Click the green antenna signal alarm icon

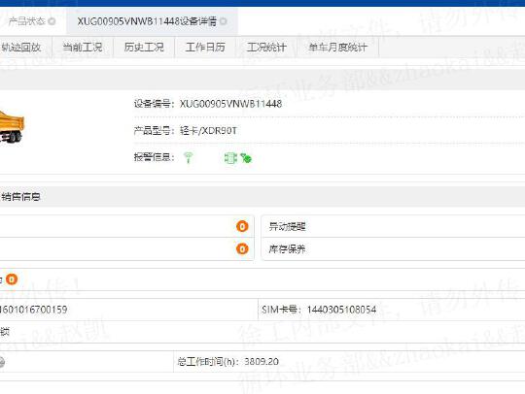(x=189, y=157)
